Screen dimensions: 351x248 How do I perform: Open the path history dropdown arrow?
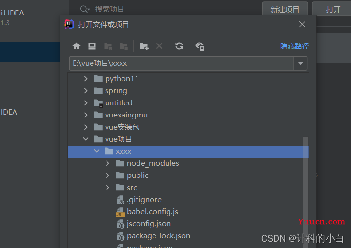301,63
